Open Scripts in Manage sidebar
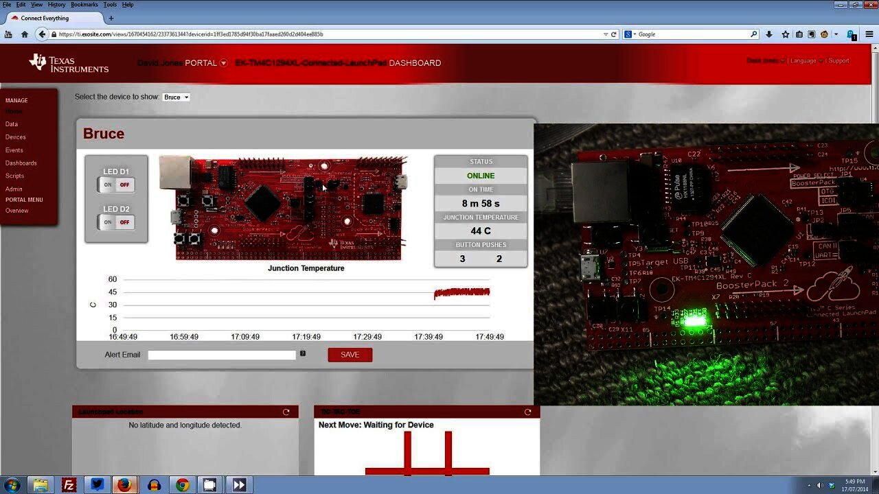The image size is (879, 494). (x=14, y=176)
